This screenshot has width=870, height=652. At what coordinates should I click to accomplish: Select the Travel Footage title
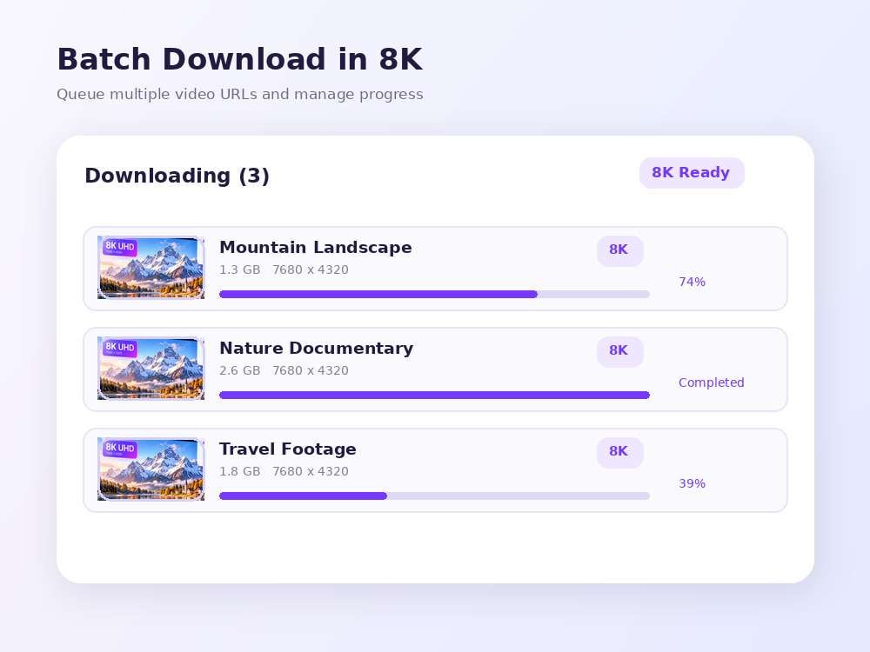click(288, 449)
